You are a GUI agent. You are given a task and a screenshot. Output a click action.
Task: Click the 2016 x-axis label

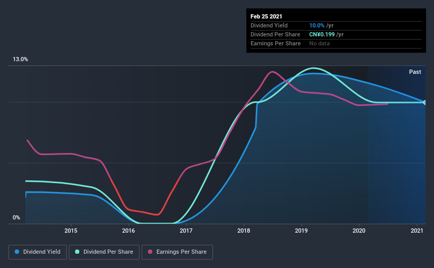pos(128,231)
